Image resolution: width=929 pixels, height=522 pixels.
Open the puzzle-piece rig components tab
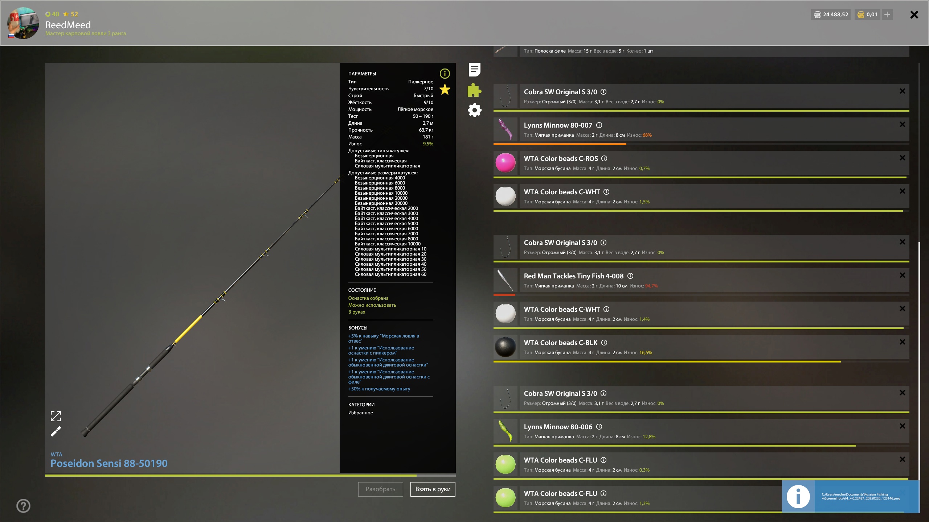(x=474, y=90)
